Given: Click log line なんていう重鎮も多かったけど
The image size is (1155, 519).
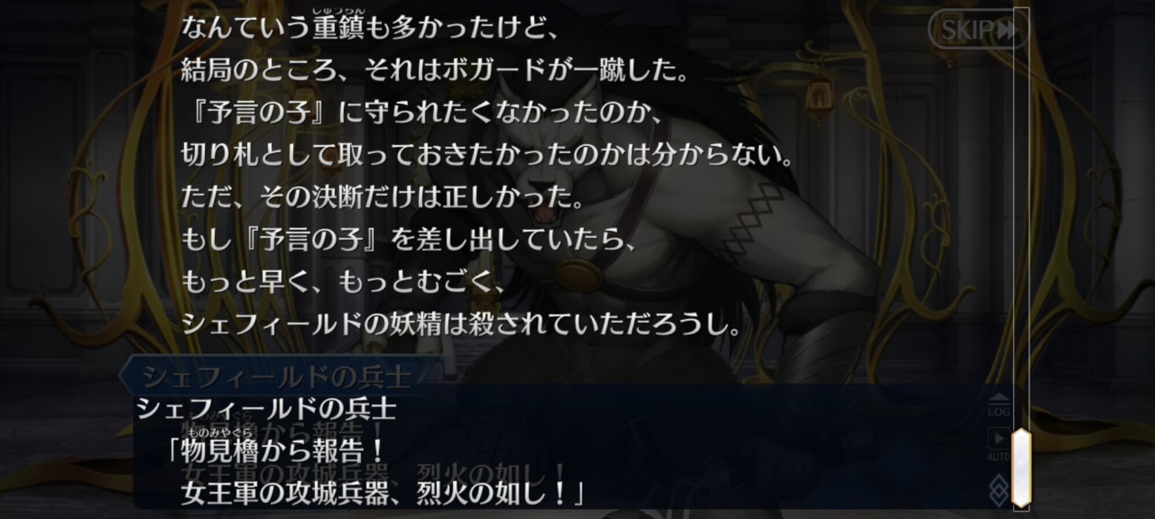Looking at the screenshot, I should tap(370, 29).
